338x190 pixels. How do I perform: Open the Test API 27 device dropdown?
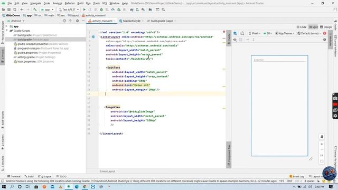[69, 9]
